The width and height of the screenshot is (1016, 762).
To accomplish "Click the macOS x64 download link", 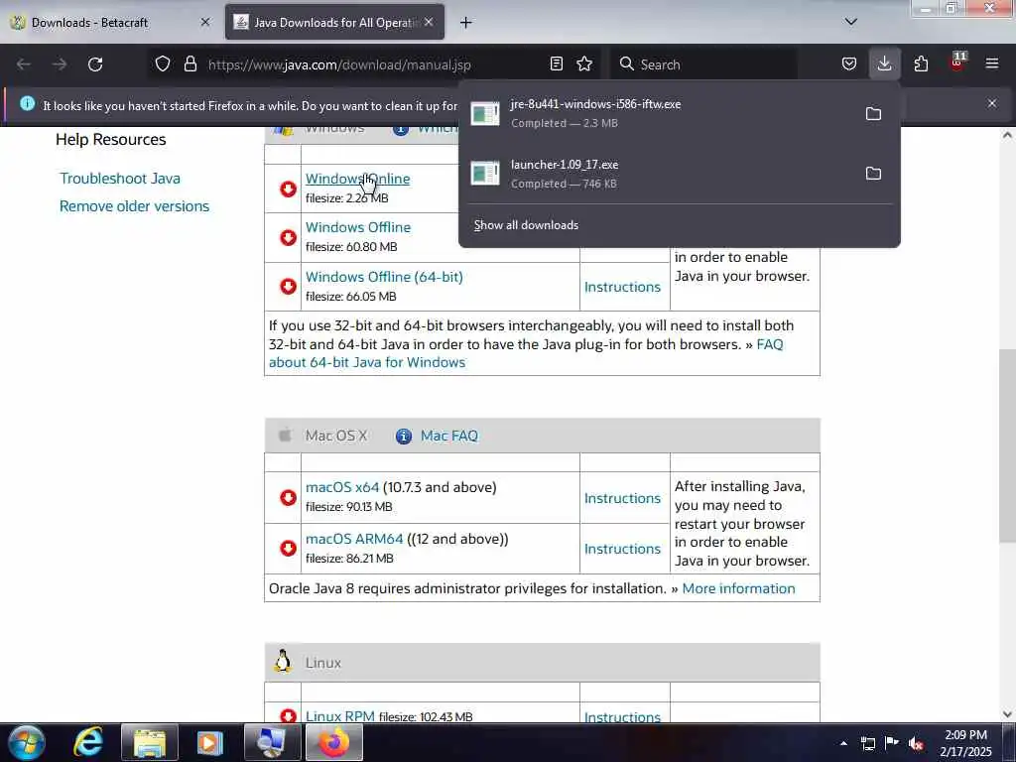I will coord(342,487).
